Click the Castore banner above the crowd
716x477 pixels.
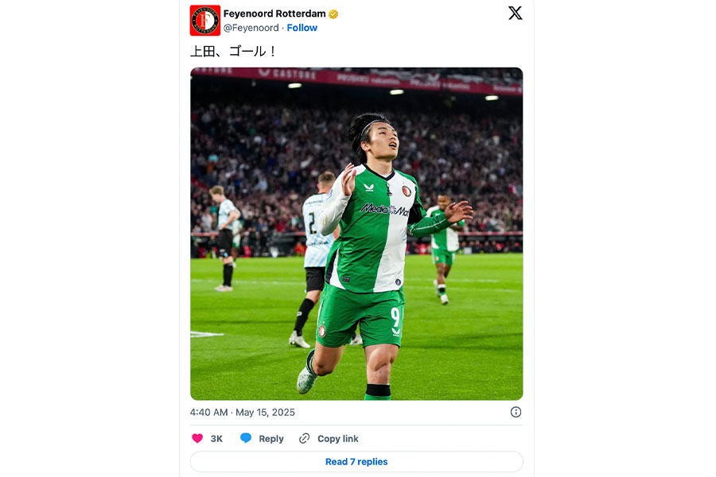pos(294,74)
